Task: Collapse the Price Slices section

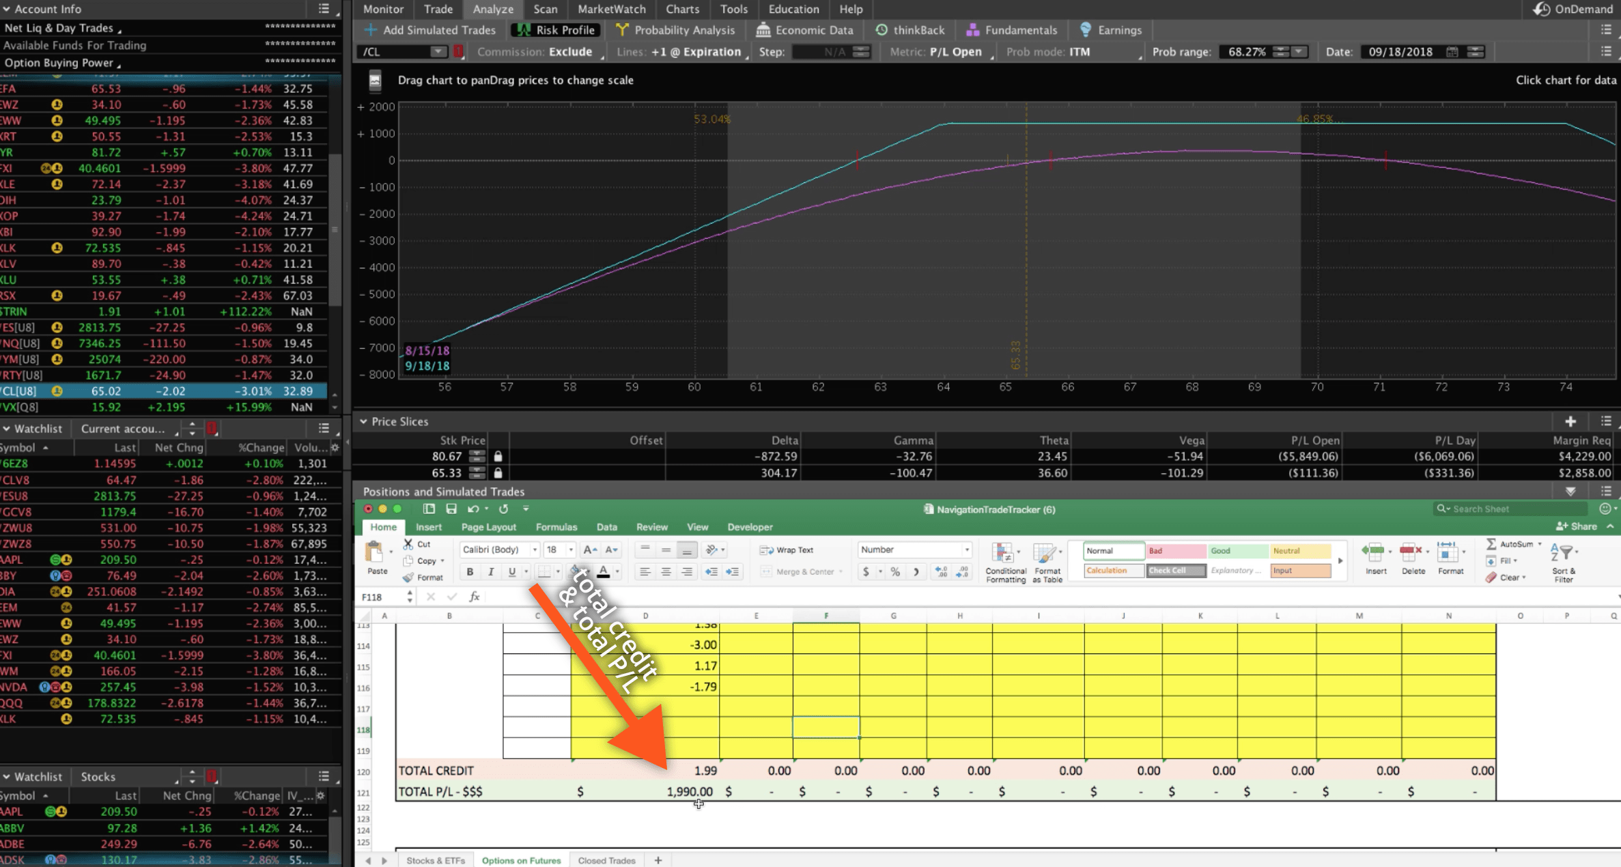Action: pyautogui.click(x=363, y=421)
